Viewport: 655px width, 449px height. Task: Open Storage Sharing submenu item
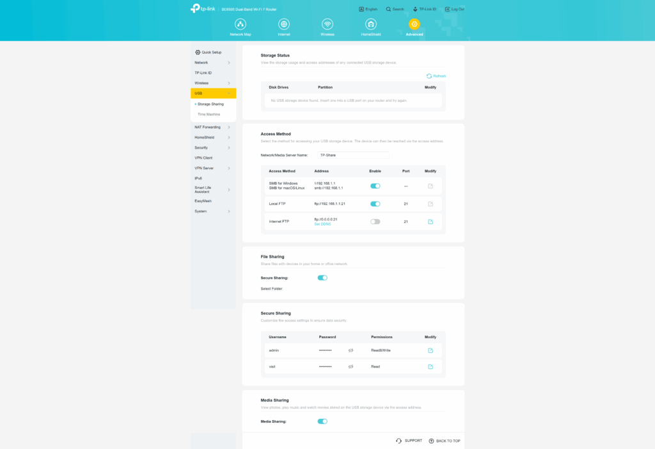coord(210,104)
